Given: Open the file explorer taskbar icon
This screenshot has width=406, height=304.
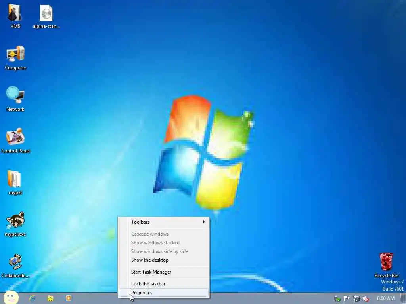Looking at the screenshot, I should coord(50,298).
